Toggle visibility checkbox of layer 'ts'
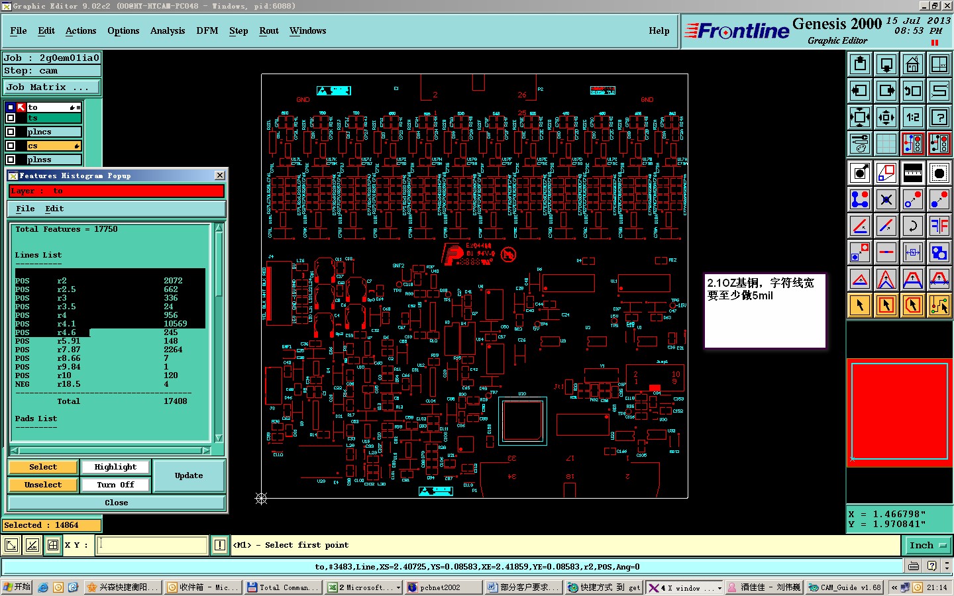This screenshot has width=954, height=596. [11, 118]
